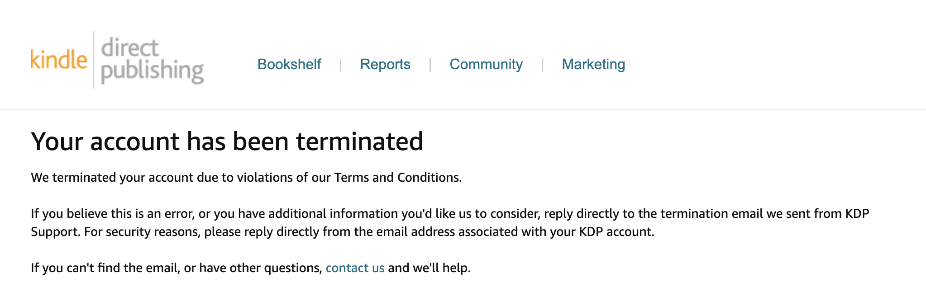Open the Community navigation link
The image size is (926, 292).
(486, 64)
